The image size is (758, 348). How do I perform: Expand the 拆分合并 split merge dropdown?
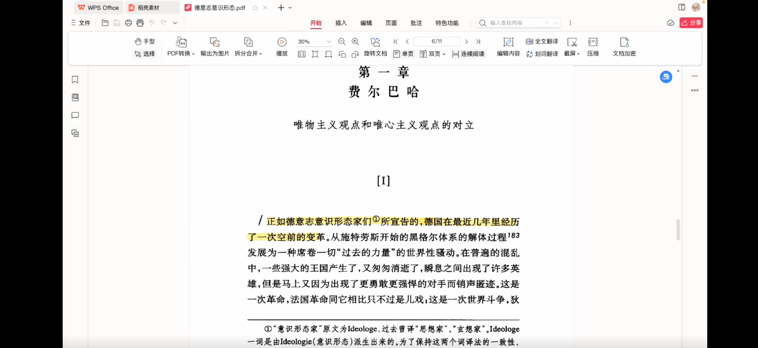(248, 54)
